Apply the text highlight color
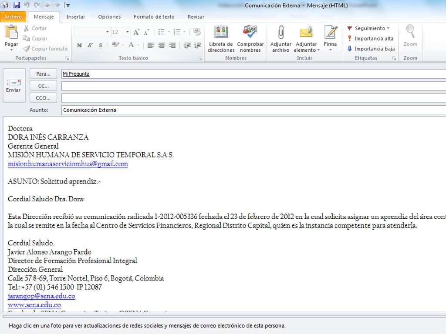 [115, 45]
